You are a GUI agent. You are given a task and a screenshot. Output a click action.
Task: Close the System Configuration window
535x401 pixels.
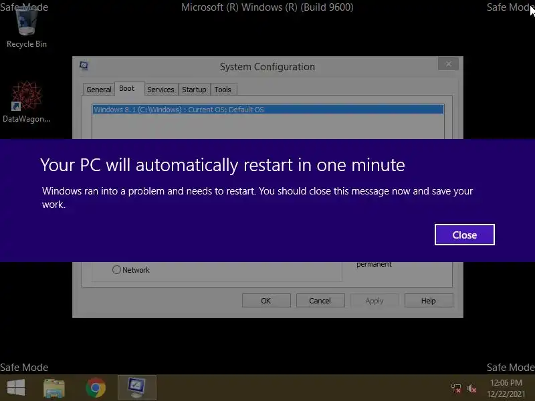tap(448, 63)
